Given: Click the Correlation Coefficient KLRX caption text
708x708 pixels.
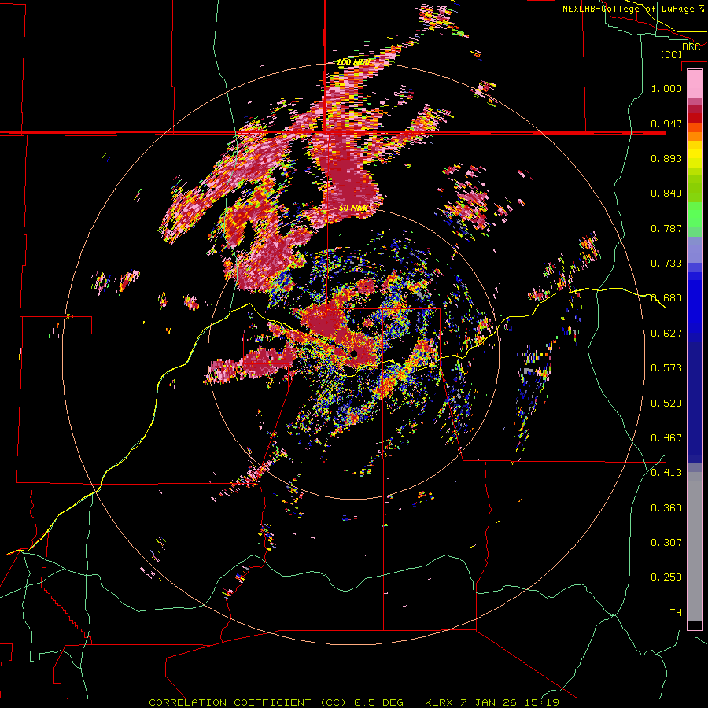Looking at the screenshot, I should coord(354,702).
